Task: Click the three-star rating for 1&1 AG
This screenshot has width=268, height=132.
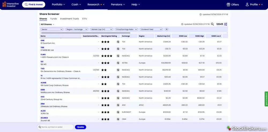Action: pyautogui.click(x=105, y=63)
